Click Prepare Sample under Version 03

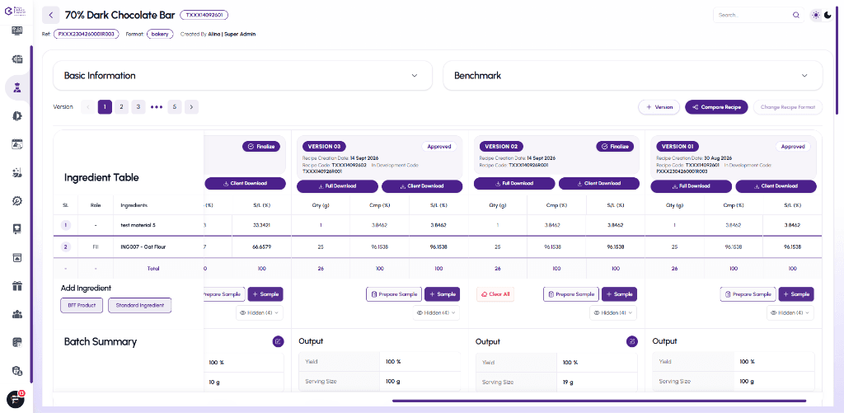pyautogui.click(x=394, y=294)
